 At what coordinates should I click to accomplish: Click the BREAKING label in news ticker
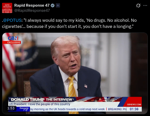(114, 109)
